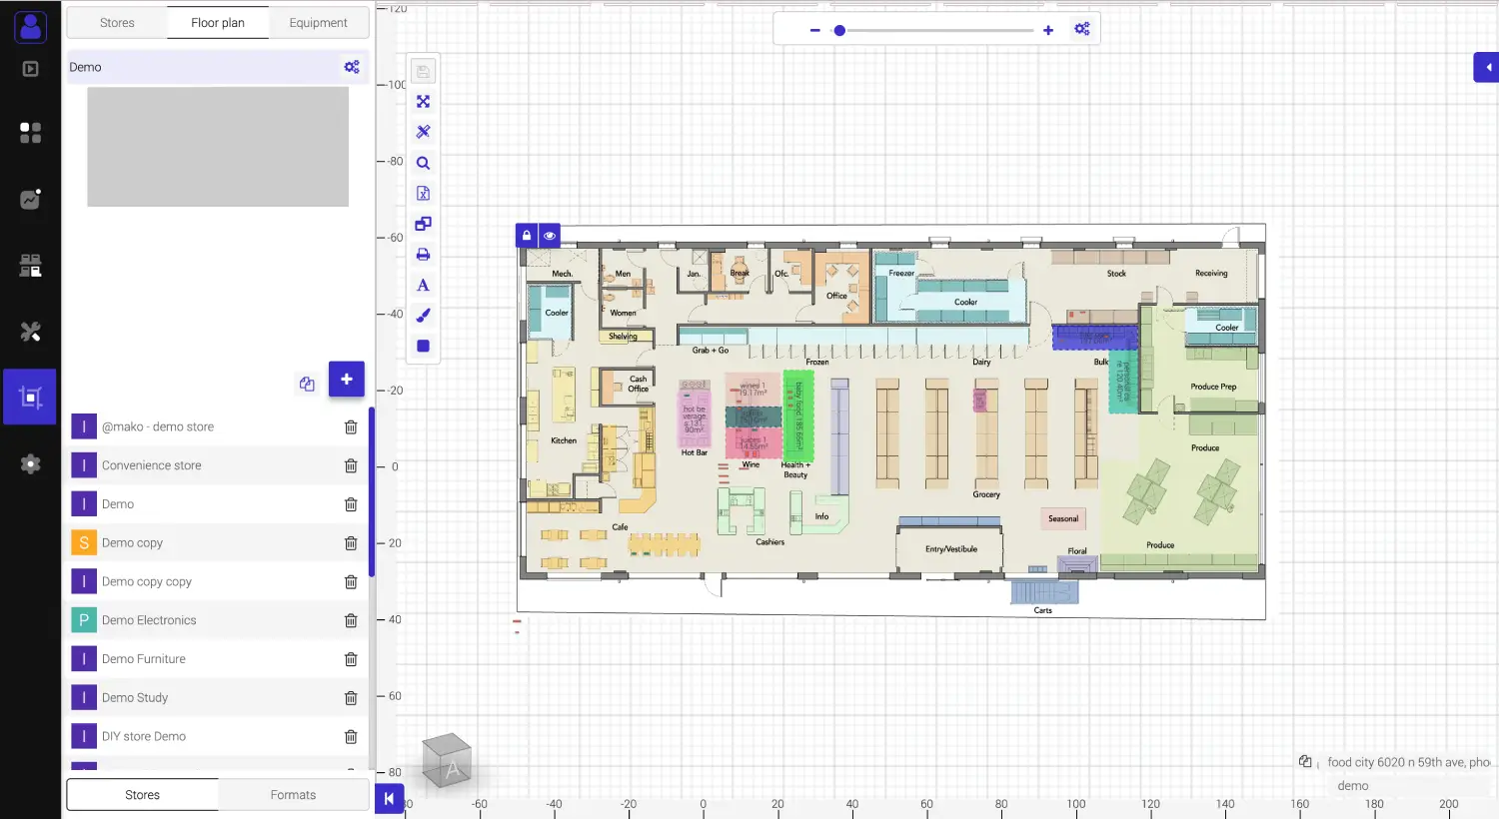The width and height of the screenshot is (1499, 819).
Task: Click the duplicate layers icon in the toolbar
Action: click(x=423, y=223)
